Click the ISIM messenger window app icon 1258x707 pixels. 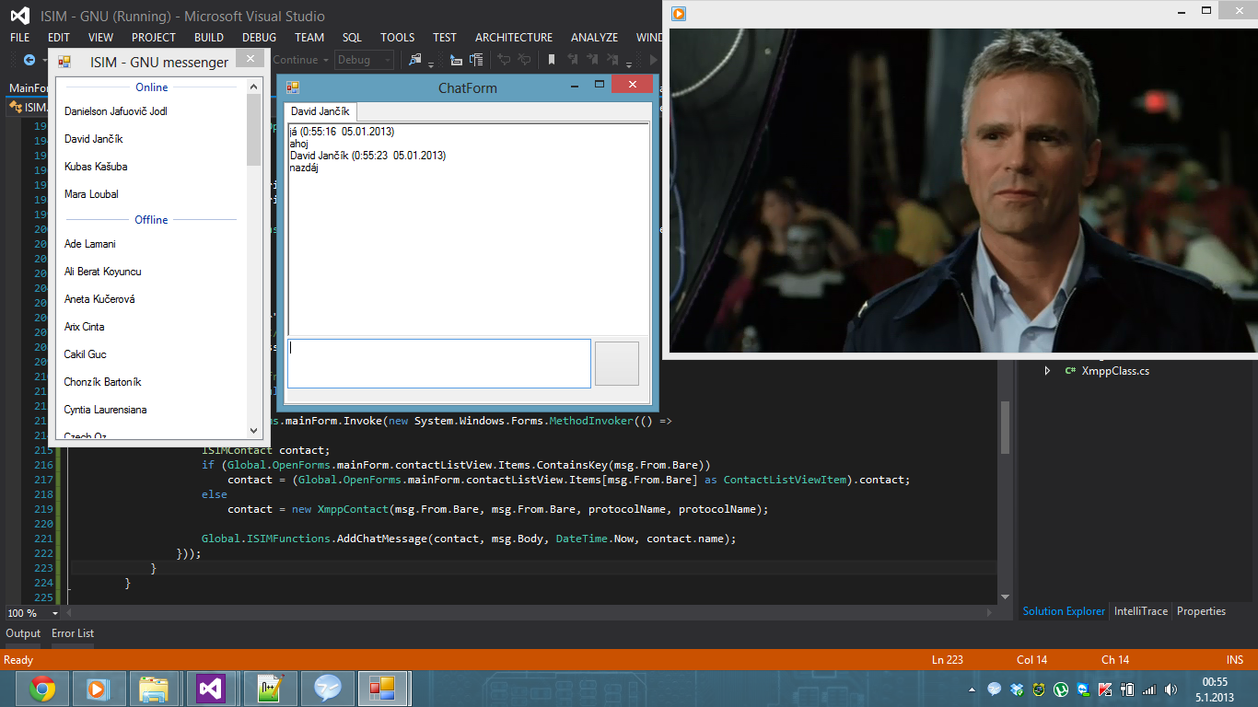click(x=64, y=62)
